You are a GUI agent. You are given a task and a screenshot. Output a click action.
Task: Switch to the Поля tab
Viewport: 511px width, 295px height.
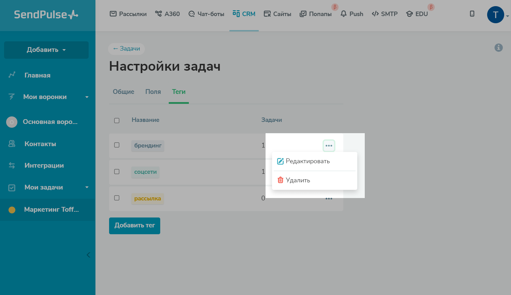click(153, 92)
